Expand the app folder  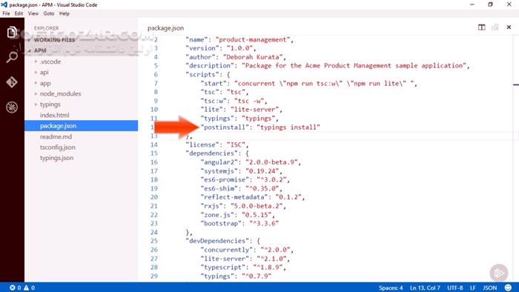coord(45,83)
